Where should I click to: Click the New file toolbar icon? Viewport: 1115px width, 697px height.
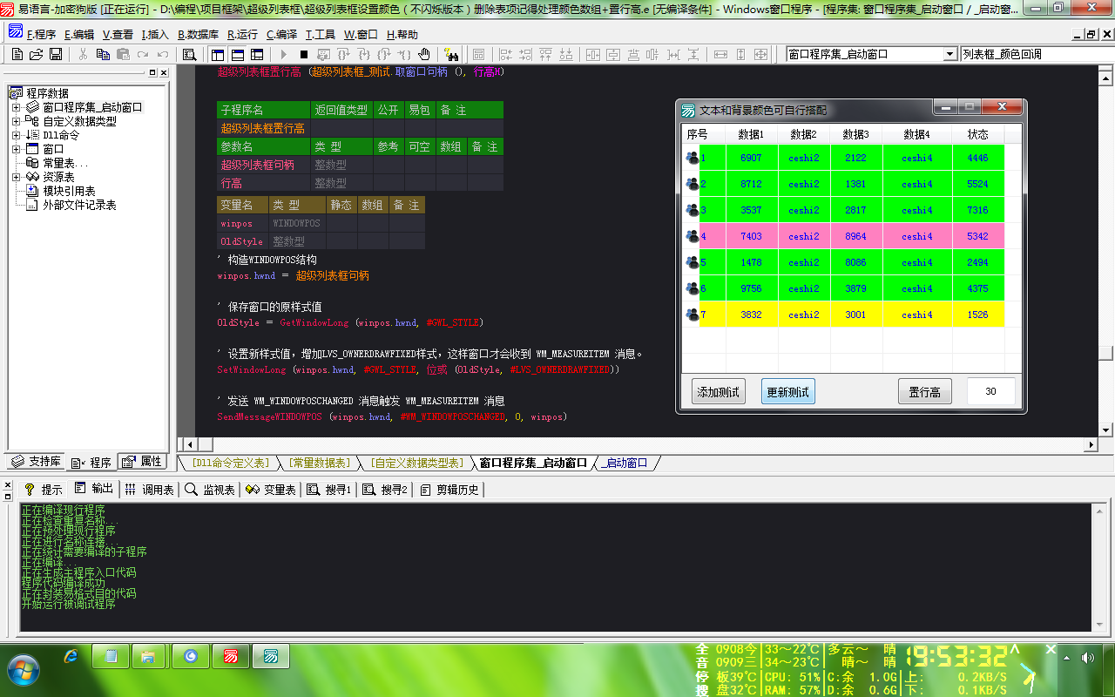pos(17,54)
